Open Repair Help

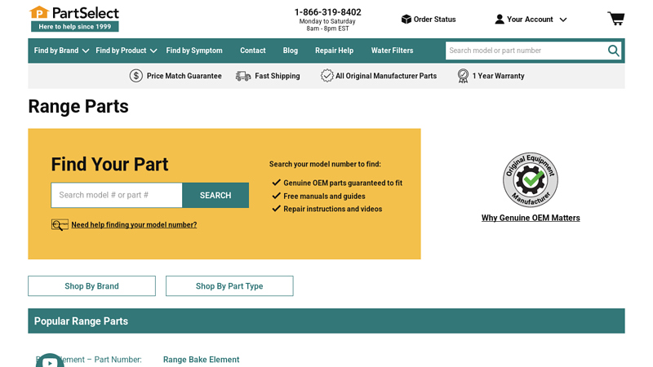[334, 51]
